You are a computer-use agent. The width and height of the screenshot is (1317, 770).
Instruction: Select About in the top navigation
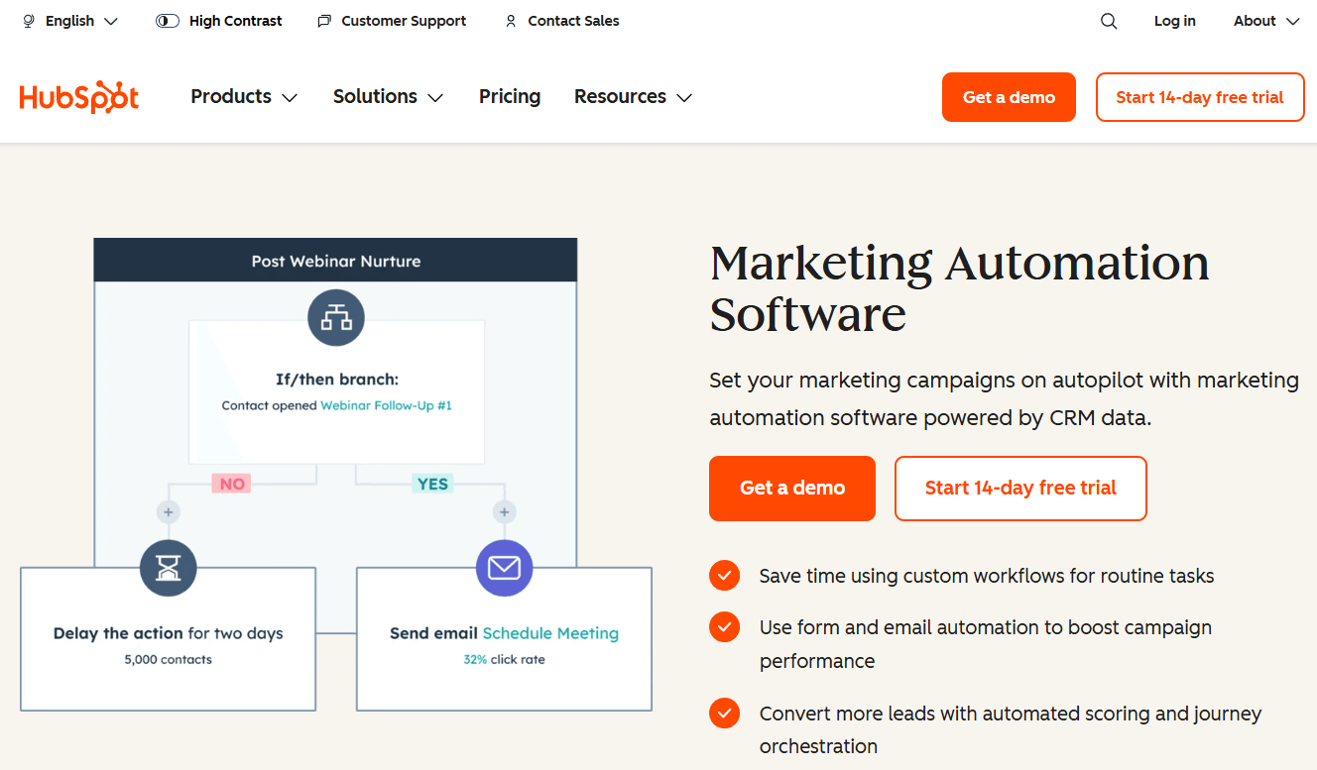pyautogui.click(x=1264, y=20)
